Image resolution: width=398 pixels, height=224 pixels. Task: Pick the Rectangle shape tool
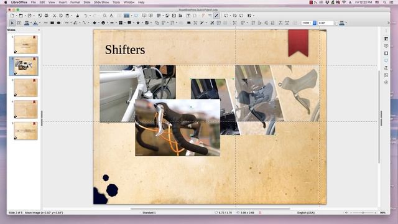(52, 23)
